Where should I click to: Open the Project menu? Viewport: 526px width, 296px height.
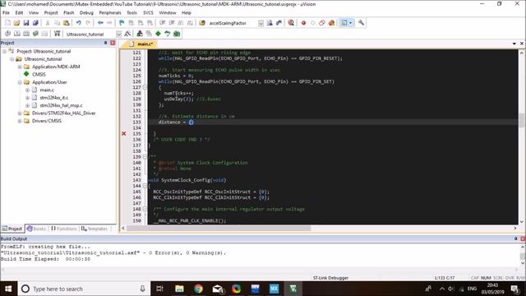[51, 13]
